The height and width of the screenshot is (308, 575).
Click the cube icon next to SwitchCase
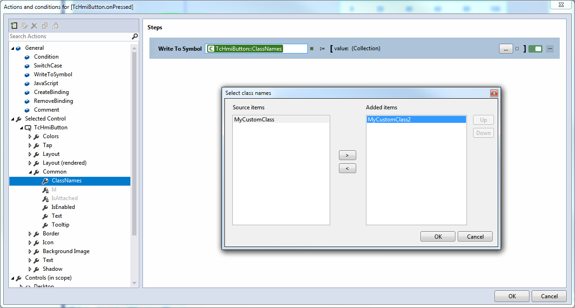click(27, 66)
